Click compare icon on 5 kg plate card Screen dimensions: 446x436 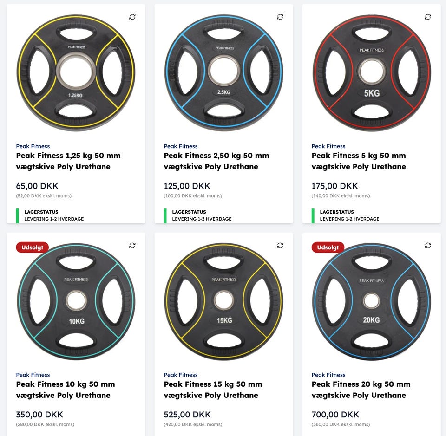click(428, 17)
